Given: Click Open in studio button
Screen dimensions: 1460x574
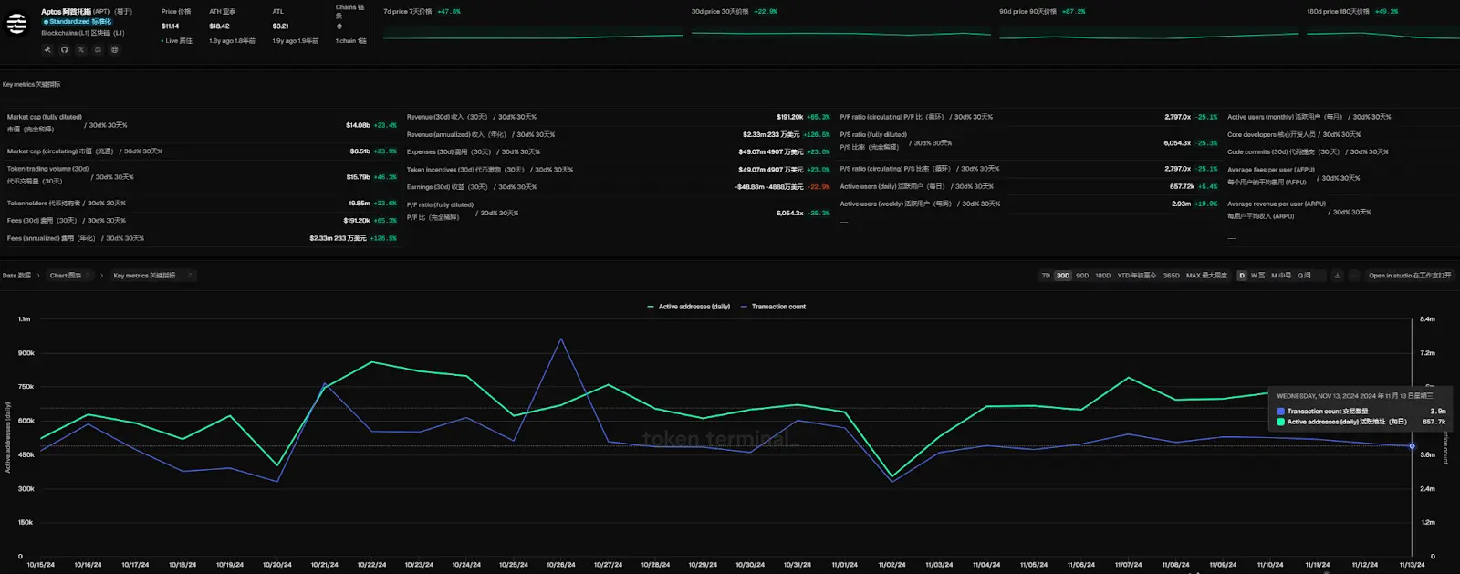Looking at the screenshot, I should (x=1409, y=276).
